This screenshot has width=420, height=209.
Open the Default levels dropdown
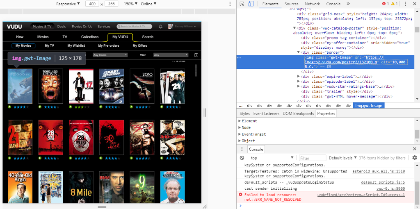point(343,158)
